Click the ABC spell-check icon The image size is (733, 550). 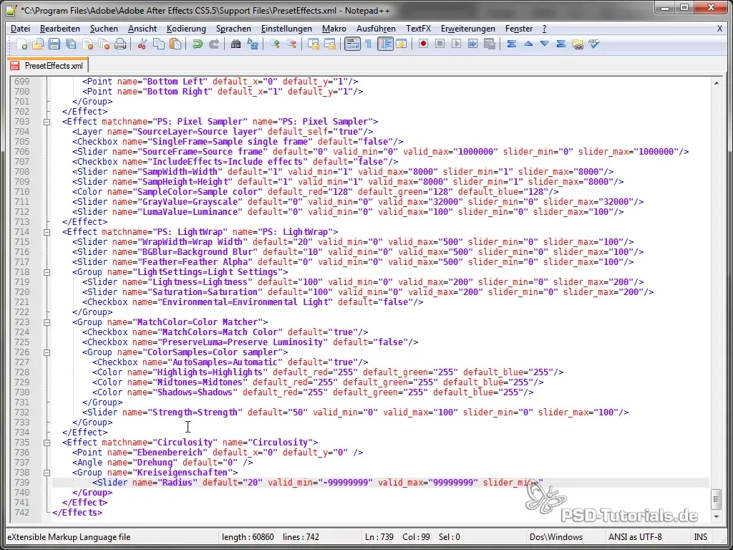point(594,44)
